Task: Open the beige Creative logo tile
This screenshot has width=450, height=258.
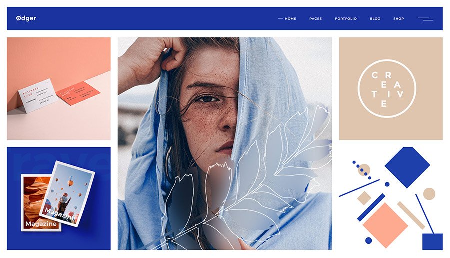Action: pos(391,88)
